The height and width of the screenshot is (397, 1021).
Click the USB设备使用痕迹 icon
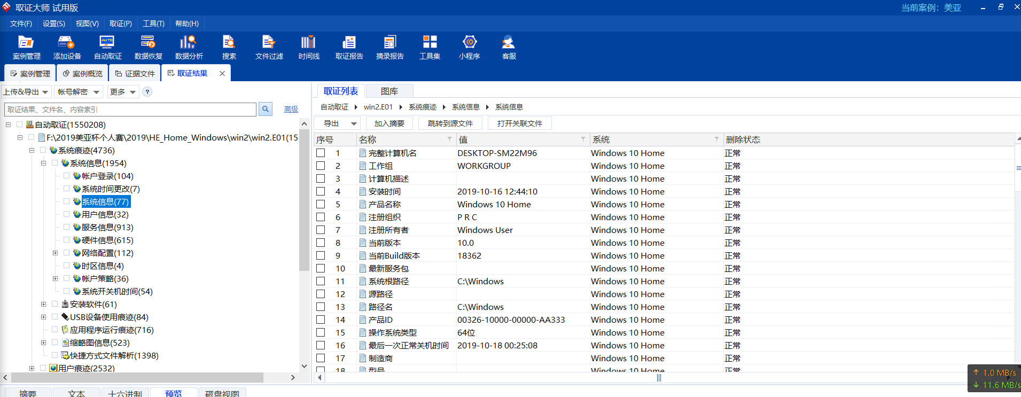click(65, 317)
